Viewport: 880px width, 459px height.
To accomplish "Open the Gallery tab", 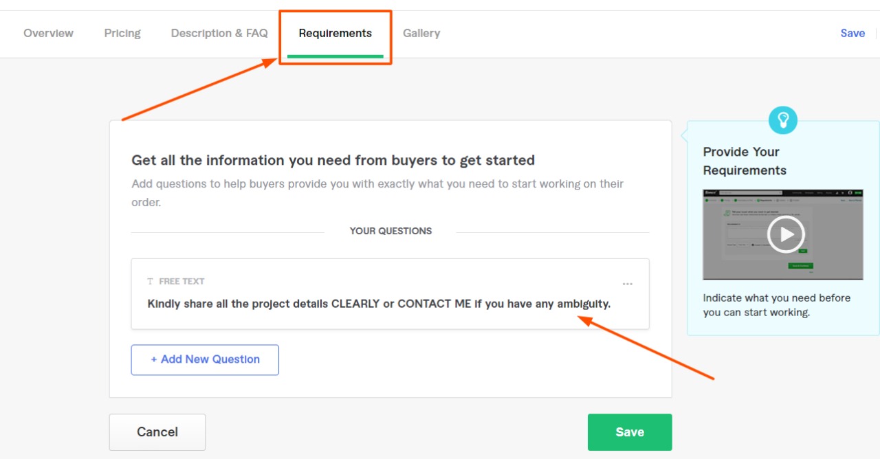I will tap(421, 33).
